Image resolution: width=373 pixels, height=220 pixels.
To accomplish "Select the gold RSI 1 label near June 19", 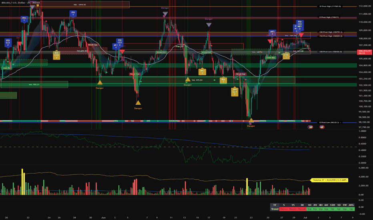I will coord(223,80).
